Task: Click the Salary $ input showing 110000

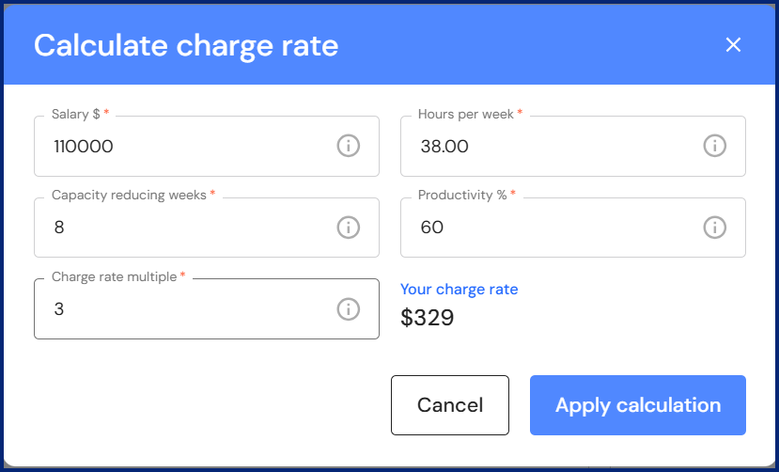Action: [179, 147]
